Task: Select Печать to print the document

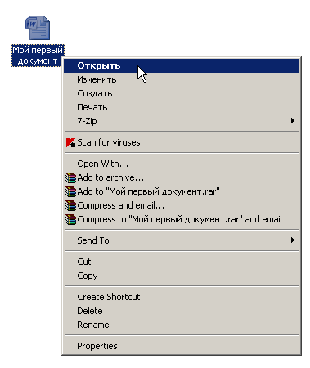Action: point(182,107)
